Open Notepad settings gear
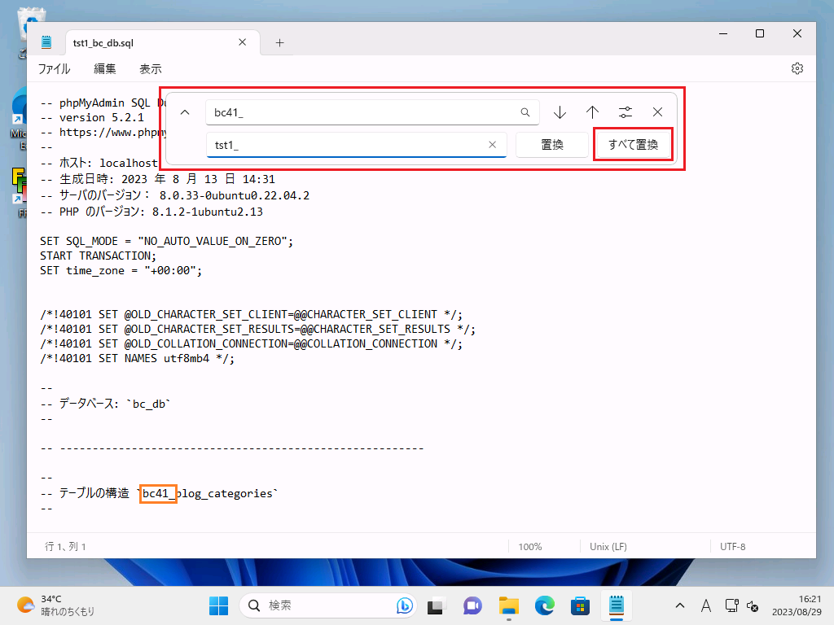 [797, 68]
